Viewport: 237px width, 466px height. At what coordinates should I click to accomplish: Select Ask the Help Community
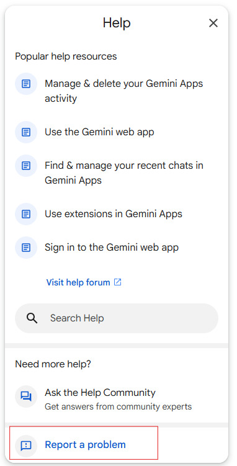(x=117, y=399)
